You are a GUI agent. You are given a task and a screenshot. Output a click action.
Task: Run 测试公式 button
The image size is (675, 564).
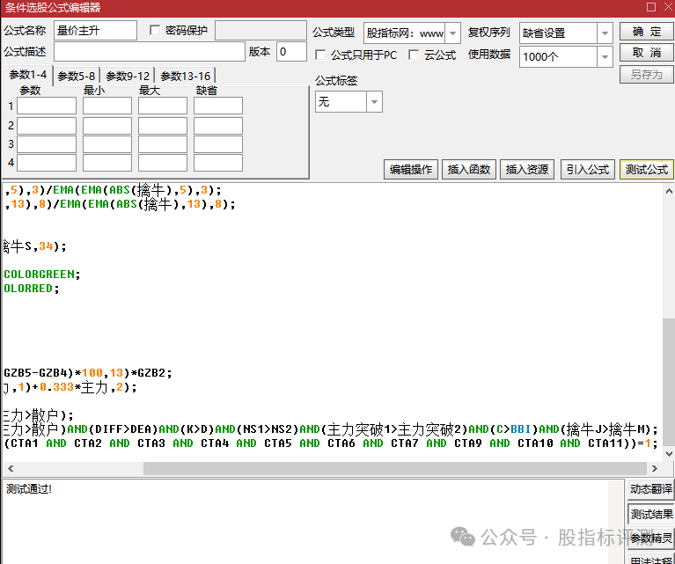click(x=647, y=169)
